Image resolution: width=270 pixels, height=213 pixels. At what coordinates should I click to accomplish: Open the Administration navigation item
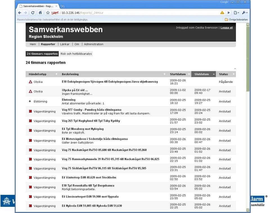pos(94,44)
